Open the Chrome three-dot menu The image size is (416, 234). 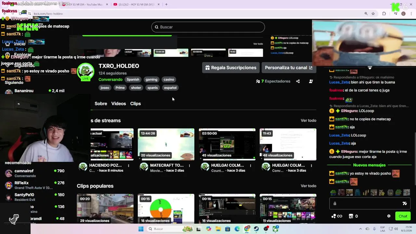411,14
